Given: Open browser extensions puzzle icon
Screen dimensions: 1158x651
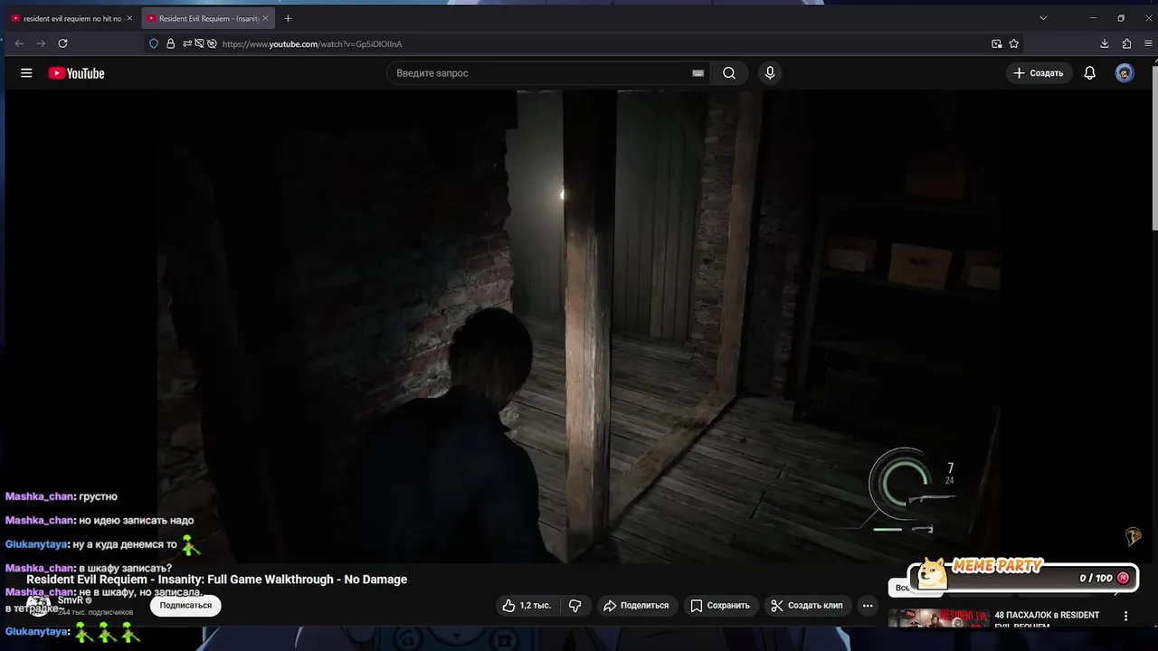Looking at the screenshot, I should (1126, 43).
